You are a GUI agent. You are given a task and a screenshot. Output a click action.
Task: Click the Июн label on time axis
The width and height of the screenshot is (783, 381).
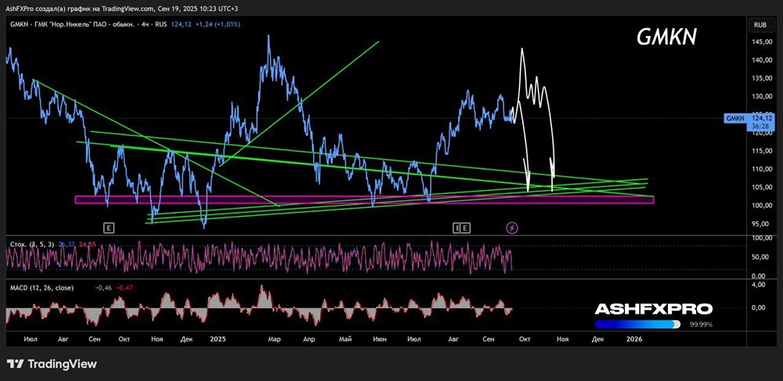[x=380, y=339]
